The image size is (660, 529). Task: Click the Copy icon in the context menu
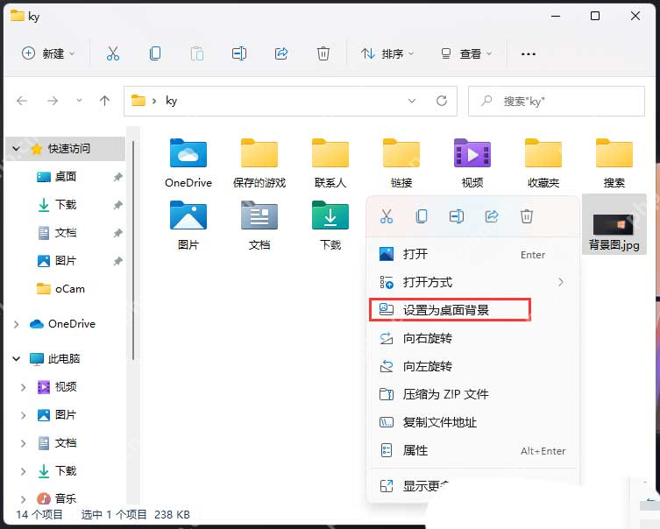click(422, 216)
